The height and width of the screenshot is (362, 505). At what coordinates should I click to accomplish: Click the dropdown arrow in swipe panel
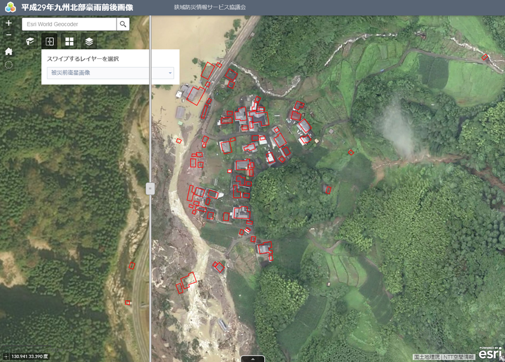coord(170,73)
